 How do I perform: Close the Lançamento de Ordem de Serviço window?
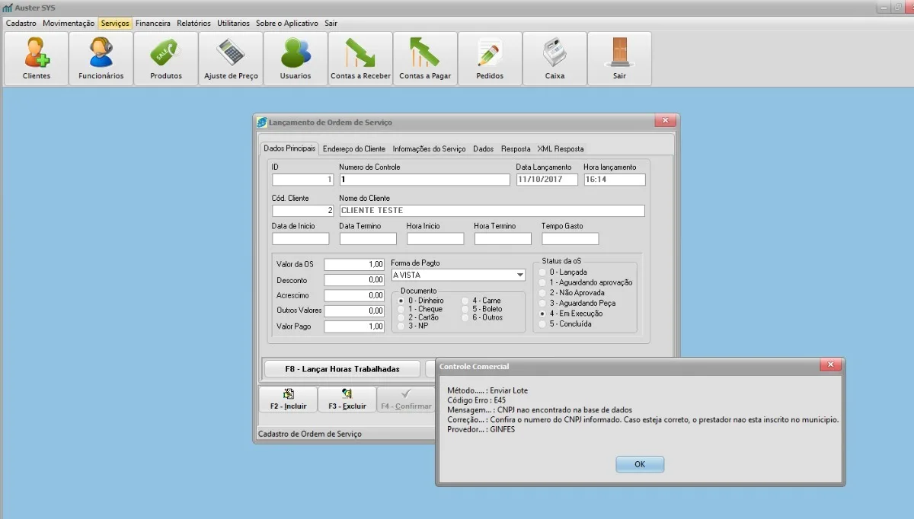(x=665, y=121)
